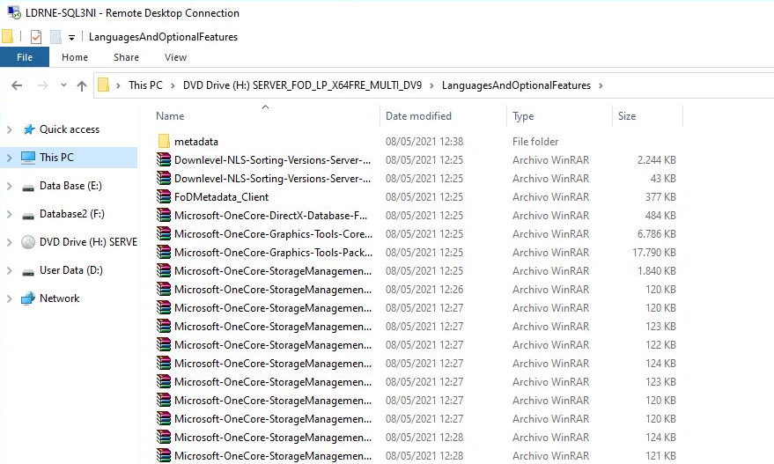774x464 pixels.
Task: Click the Network icon in sidebar
Action: 28,298
